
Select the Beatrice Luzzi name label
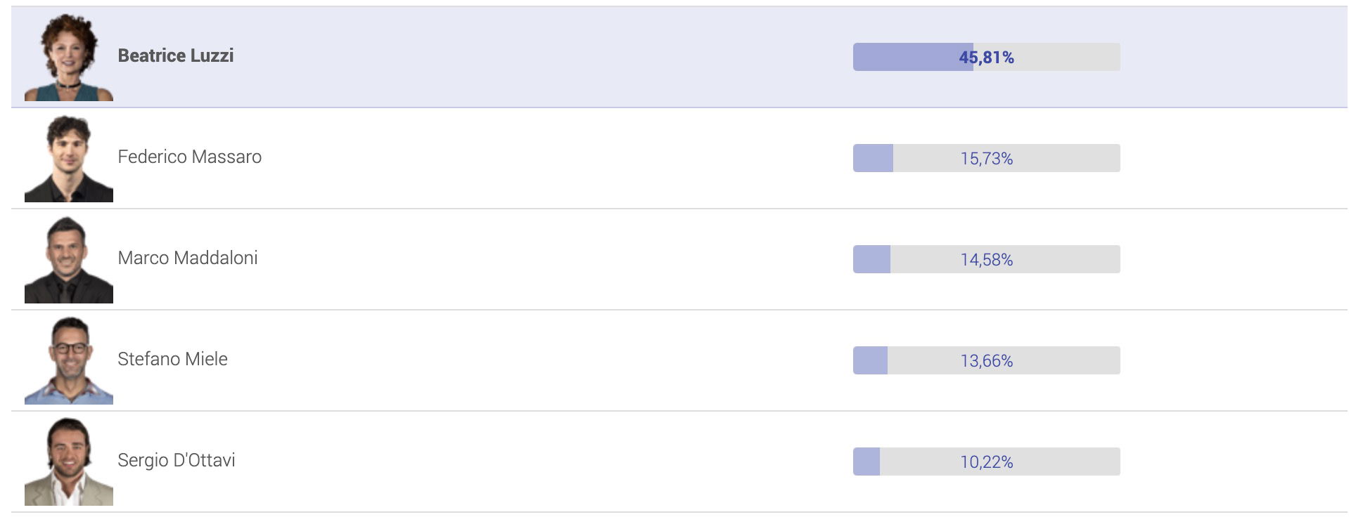176,55
